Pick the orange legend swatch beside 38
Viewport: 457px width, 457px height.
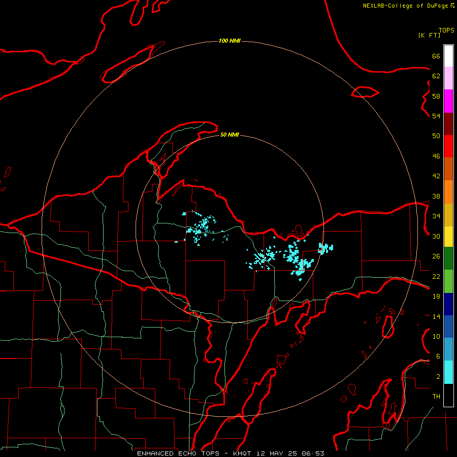(448, 192)
